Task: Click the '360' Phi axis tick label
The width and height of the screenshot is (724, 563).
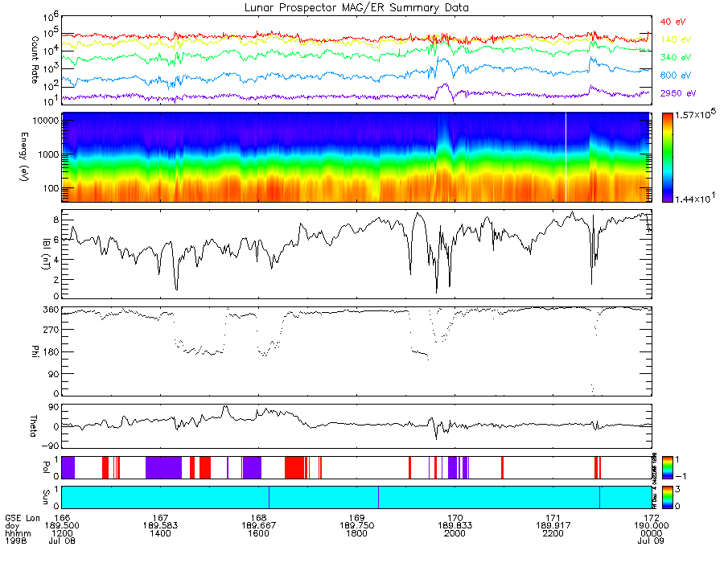Action: coord(51,310)
